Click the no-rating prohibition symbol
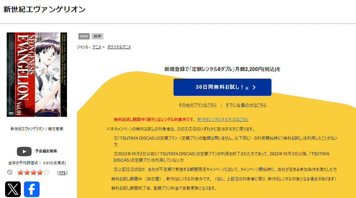Screen dimensions: 356x198 pos(10,172)
